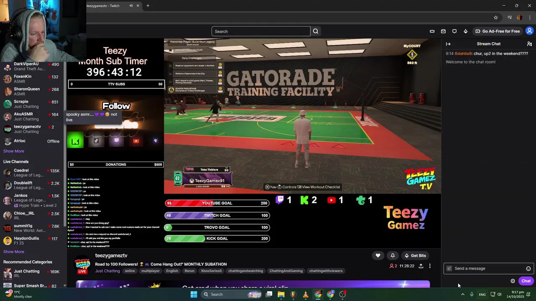The height and width of the screenshot is (301, 536).
Task: Open the chat community users icon
Action: click(x=529, y=44)
